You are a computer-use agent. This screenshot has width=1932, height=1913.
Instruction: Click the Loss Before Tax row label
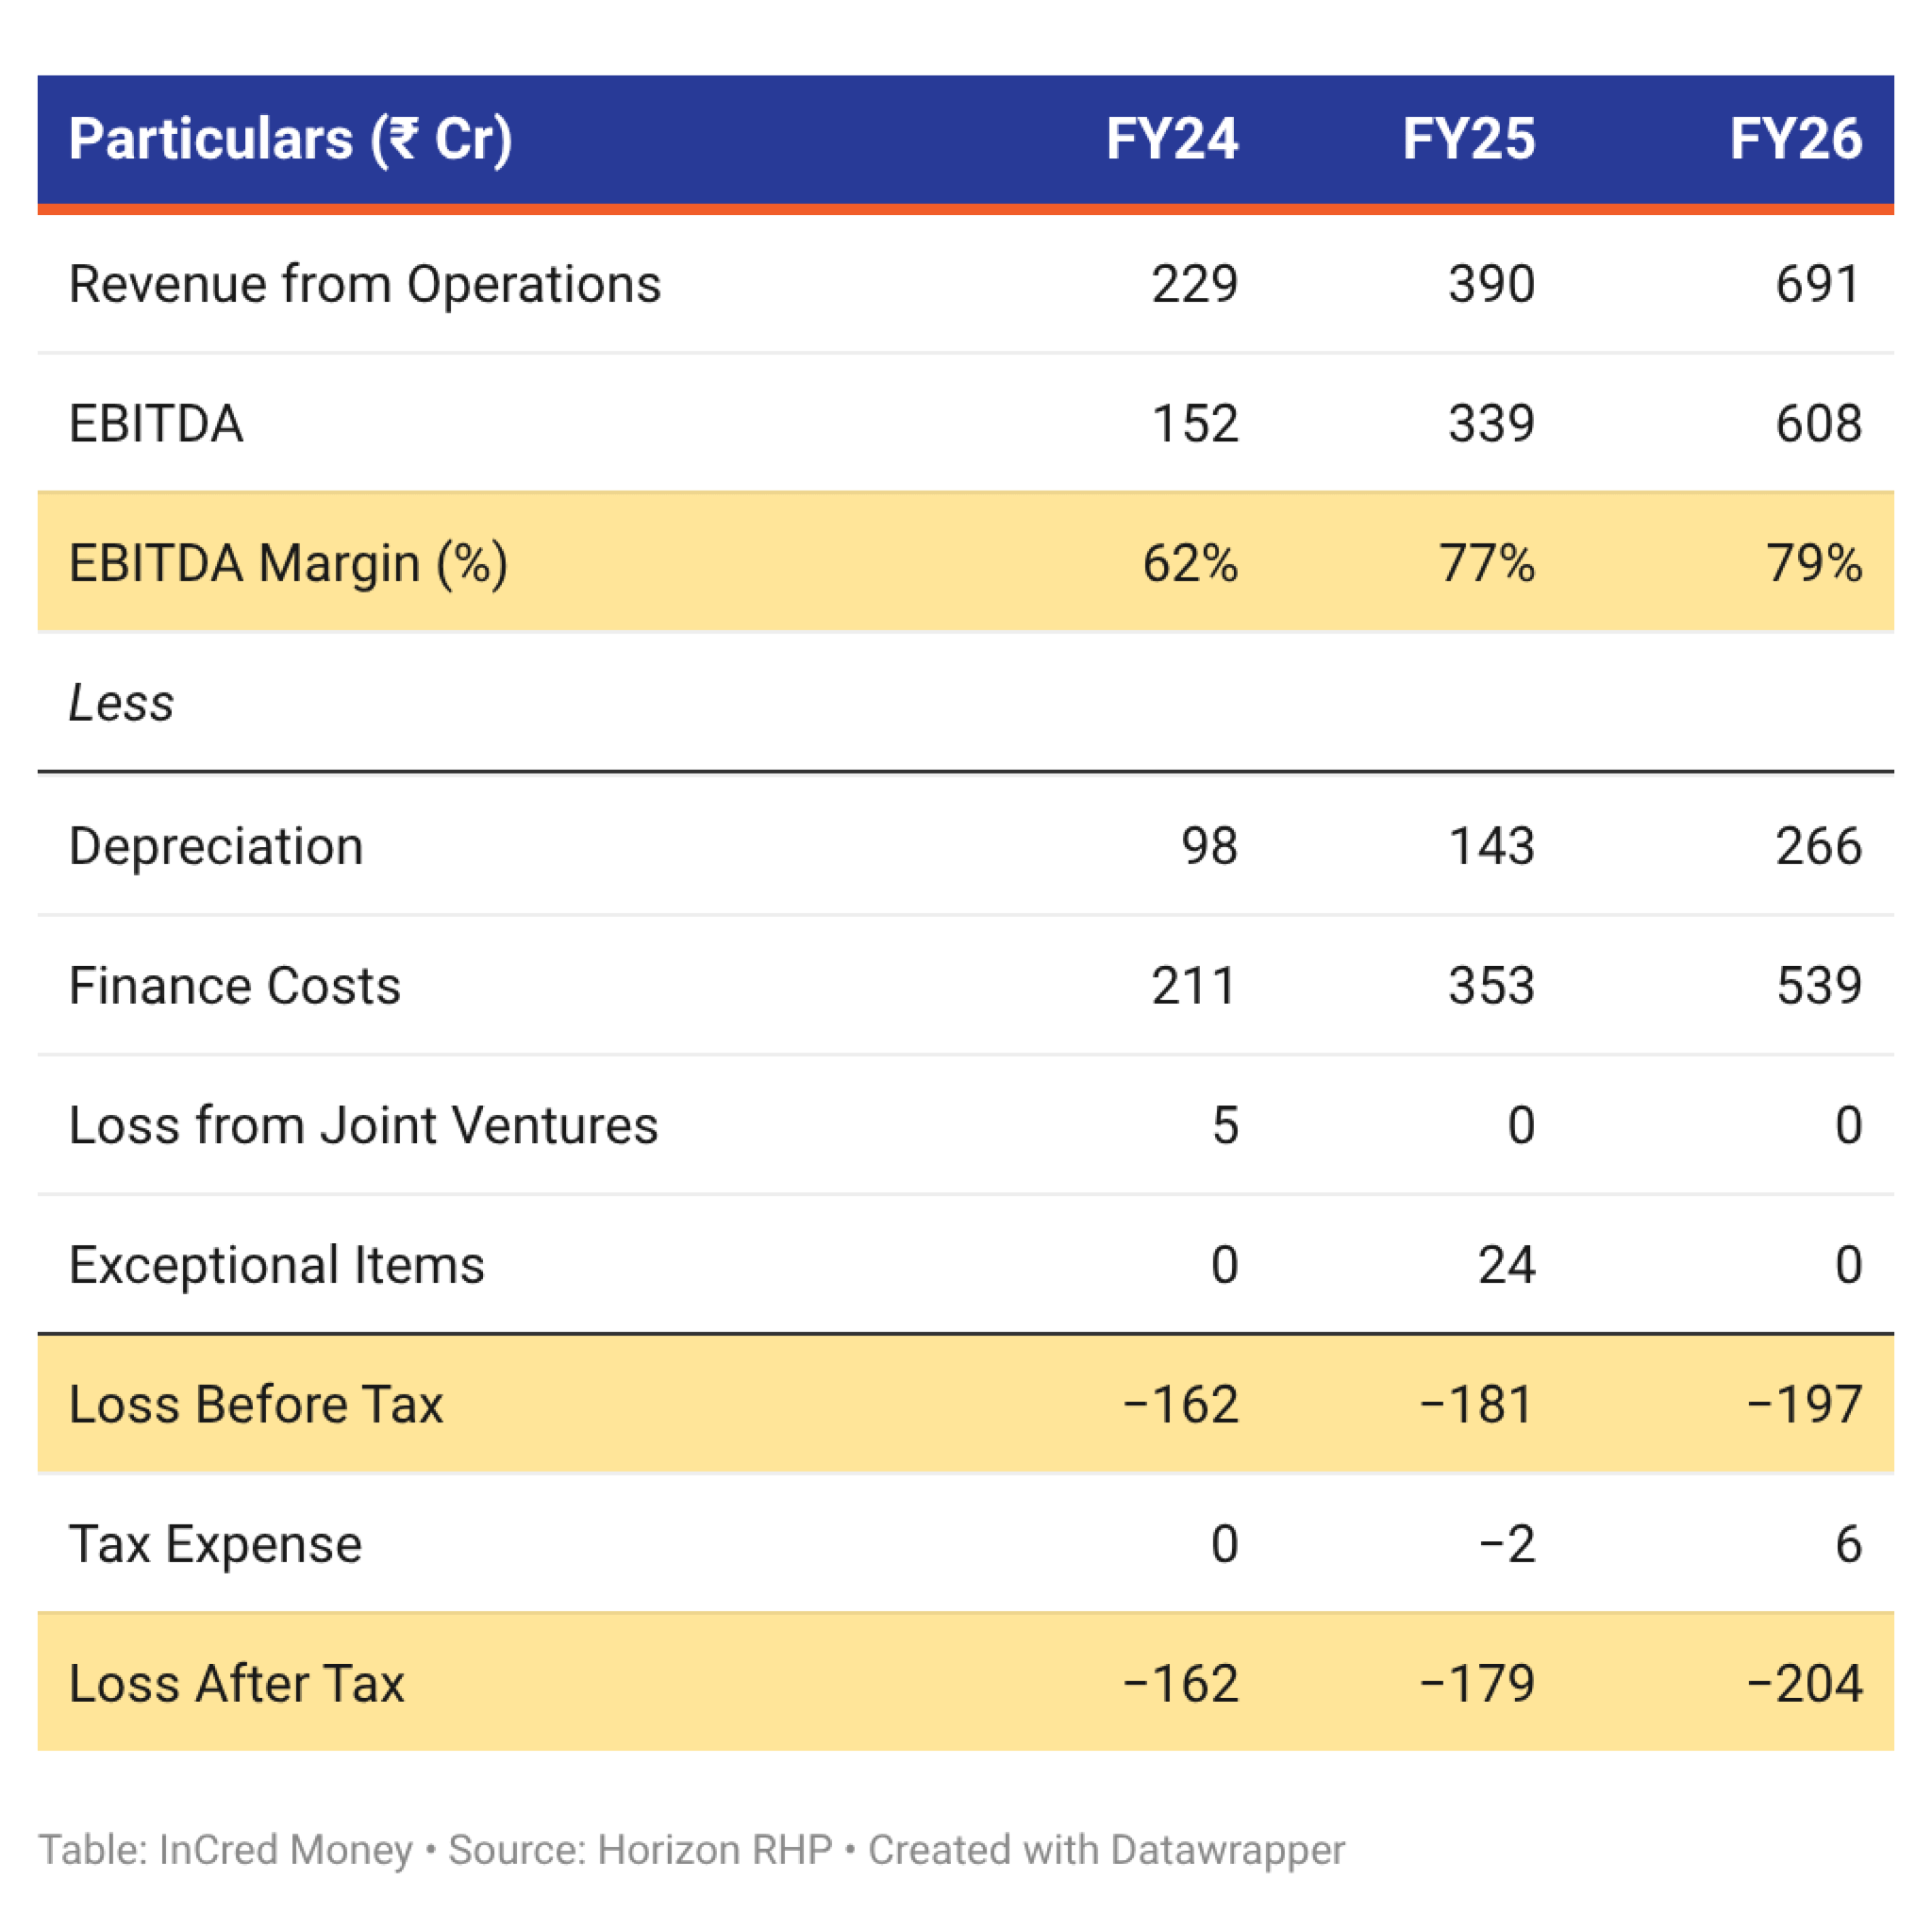tap(256, 1404)
